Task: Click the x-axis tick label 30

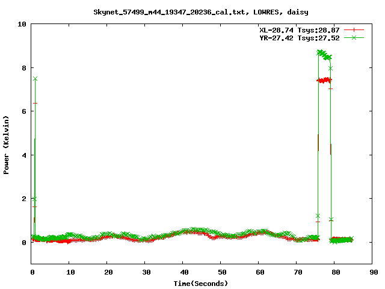Action: click(x=146, y=272)
